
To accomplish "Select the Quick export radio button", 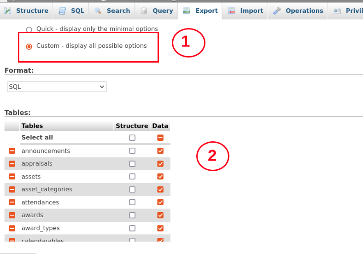I will (29, 29).
